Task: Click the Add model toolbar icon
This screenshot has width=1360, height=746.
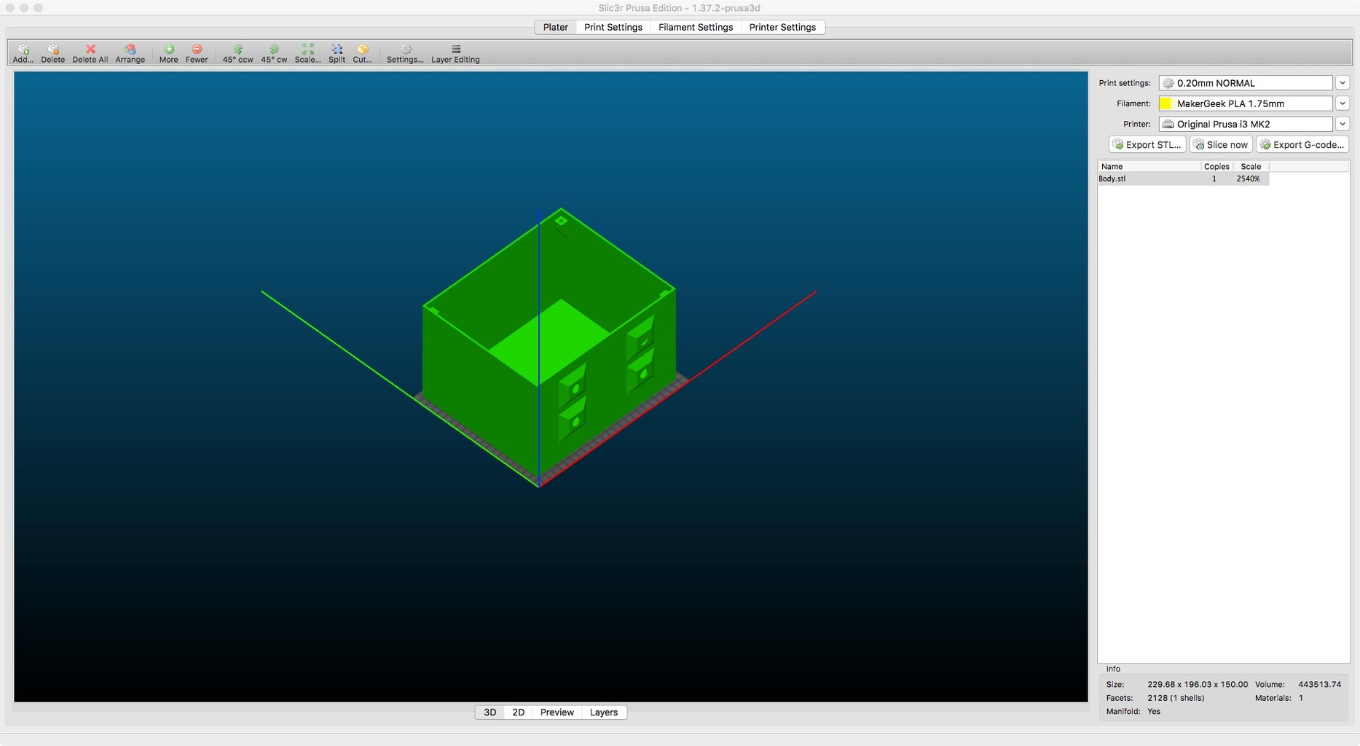Action: coord(23,53)
